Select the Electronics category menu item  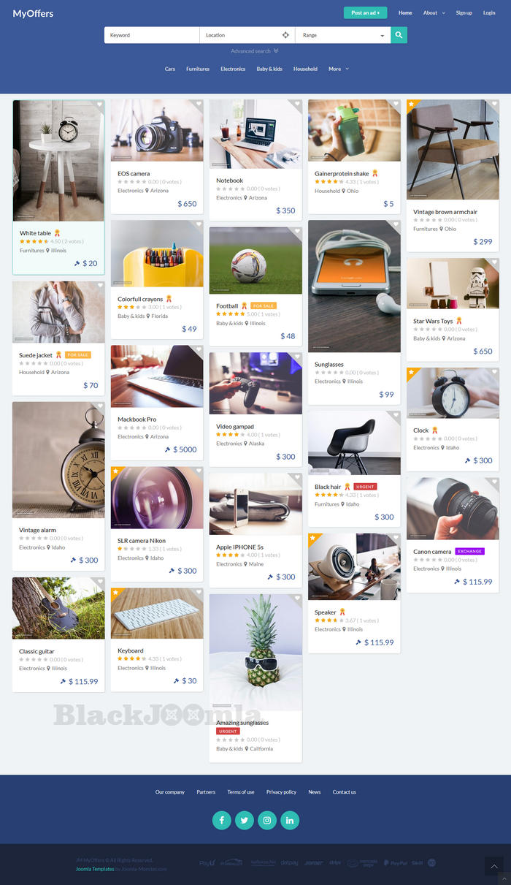coord(233,69)
